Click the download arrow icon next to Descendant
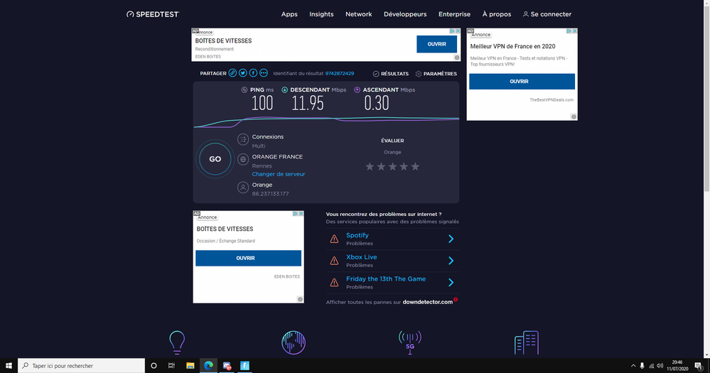This screenshot has width=710, height=373. point(284,90)
